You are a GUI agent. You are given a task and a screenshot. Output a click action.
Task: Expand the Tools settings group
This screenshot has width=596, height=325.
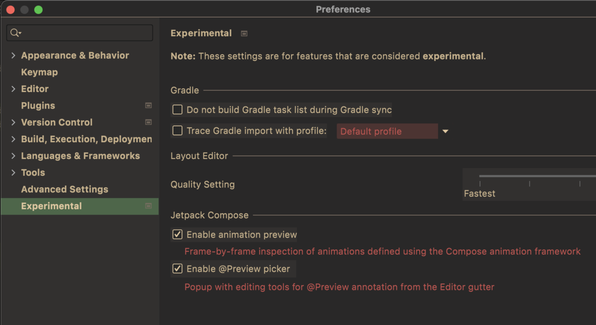pyautogui.click(x=13, y=173)
